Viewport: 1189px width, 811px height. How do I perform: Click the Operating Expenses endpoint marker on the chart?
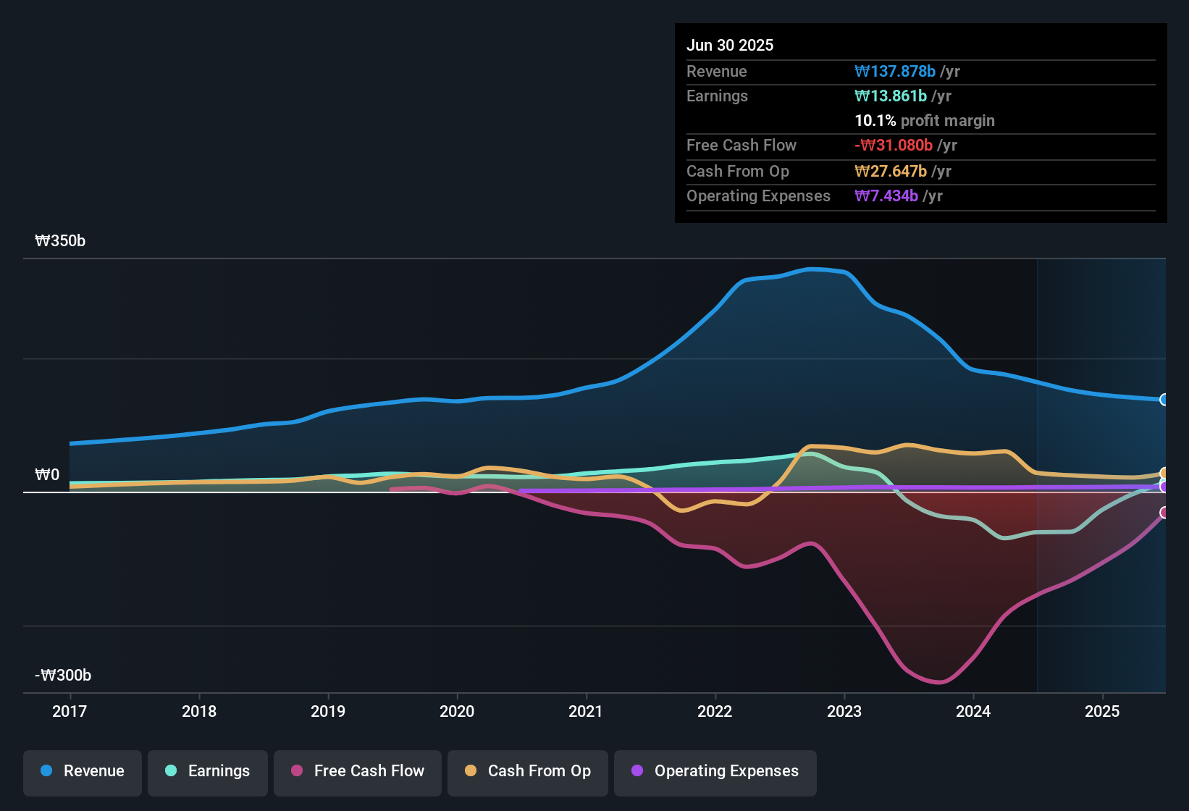click(x=1164, y=488)
